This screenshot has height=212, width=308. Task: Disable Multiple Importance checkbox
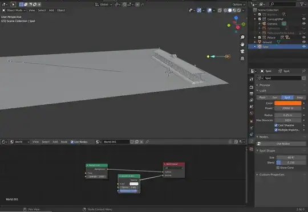pyautogui.click(x=276, y=130)
